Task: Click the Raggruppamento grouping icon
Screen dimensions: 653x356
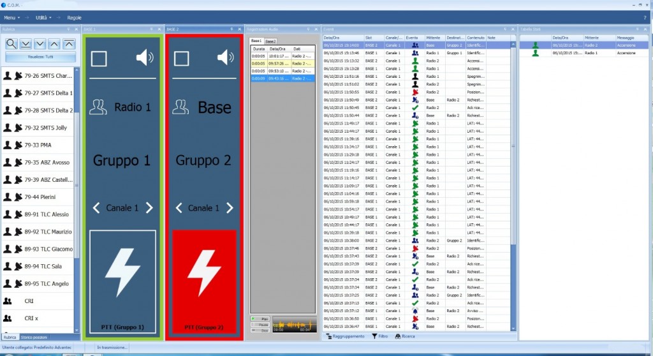Action: pos(329,336)
